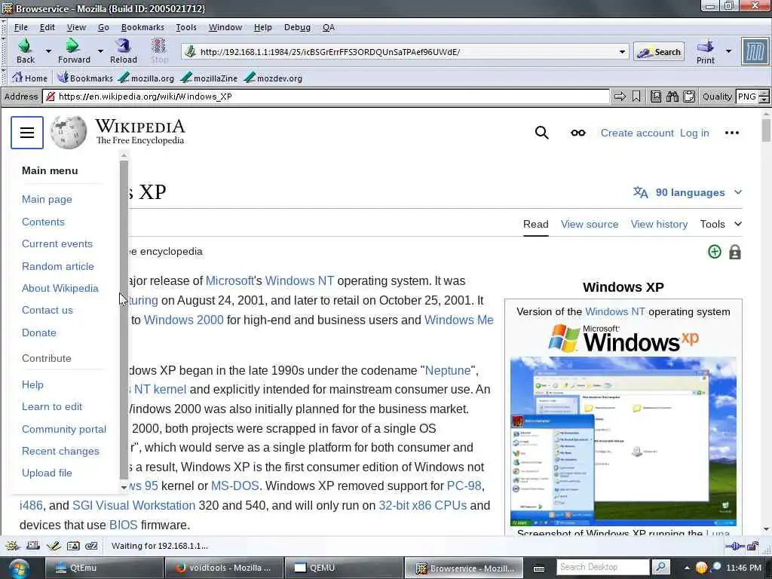
Task: Open the three-dots personal tools menu
Action: pyautogui.click(x=731, y=133)
